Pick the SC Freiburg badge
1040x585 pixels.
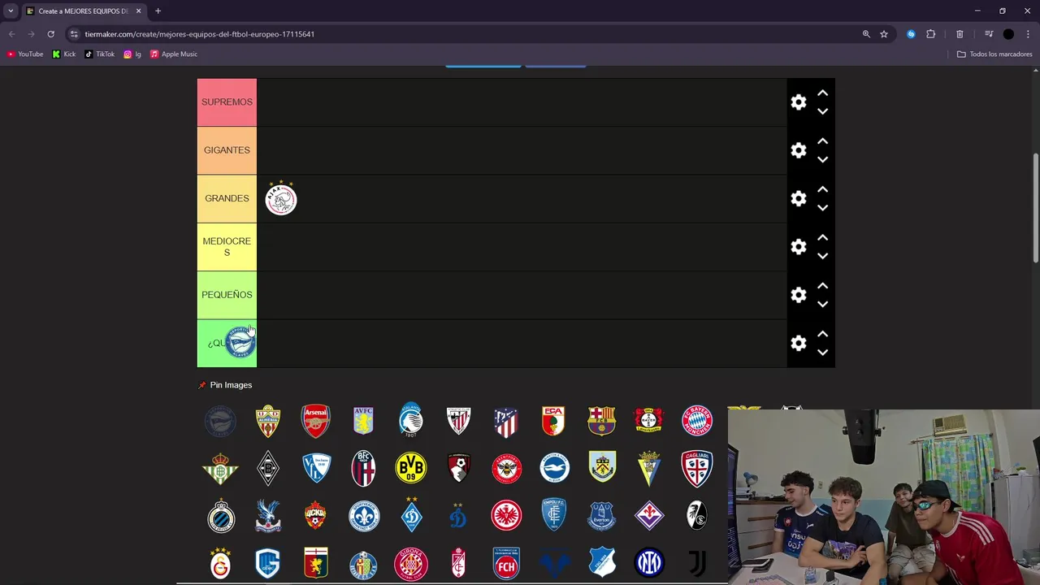pyautogui.click(x=696, y=516)
